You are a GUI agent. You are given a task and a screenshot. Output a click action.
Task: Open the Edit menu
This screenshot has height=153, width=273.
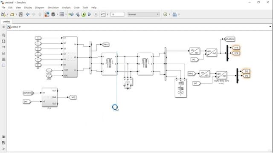pos(10,8)
